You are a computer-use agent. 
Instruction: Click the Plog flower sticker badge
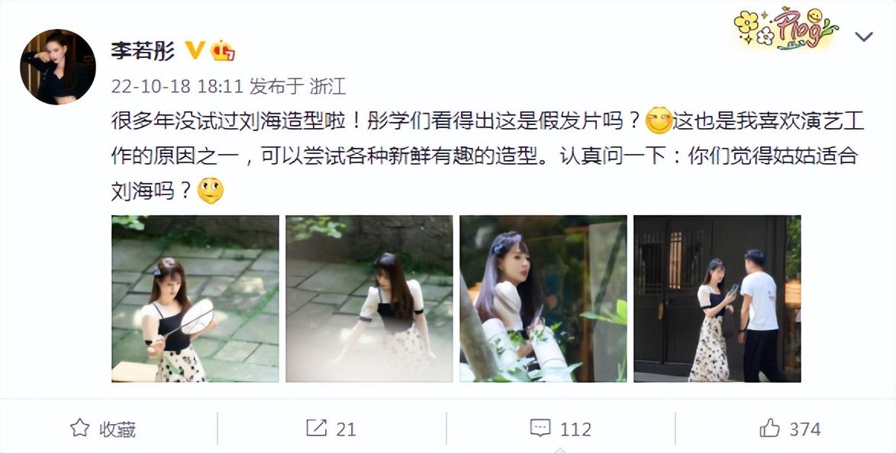(x=785, y=28)
